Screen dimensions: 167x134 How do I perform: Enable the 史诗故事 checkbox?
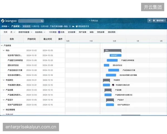[x=67, y=32]
